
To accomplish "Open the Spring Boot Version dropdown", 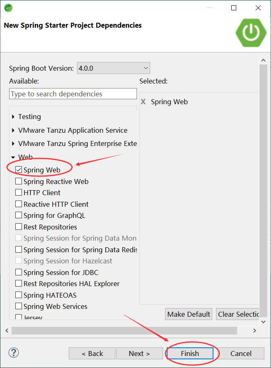I will click(x=146, y=68).
